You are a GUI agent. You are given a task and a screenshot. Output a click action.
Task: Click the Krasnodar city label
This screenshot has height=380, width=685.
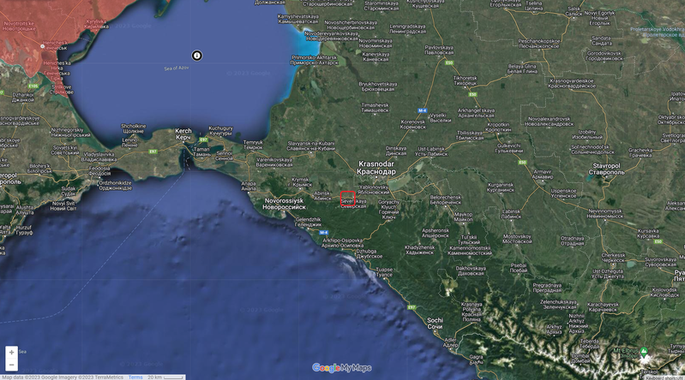pos(376,167)
